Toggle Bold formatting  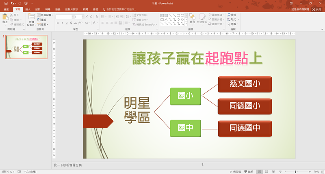58,23
